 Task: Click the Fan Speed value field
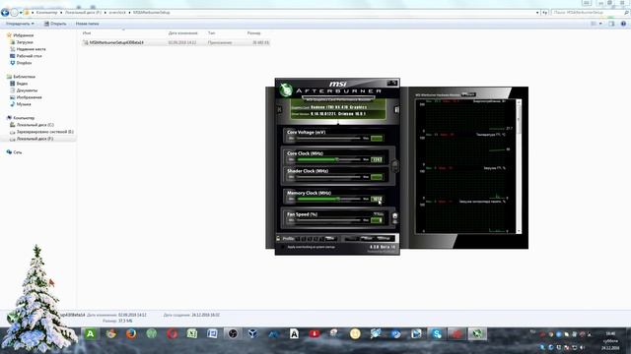377,220
